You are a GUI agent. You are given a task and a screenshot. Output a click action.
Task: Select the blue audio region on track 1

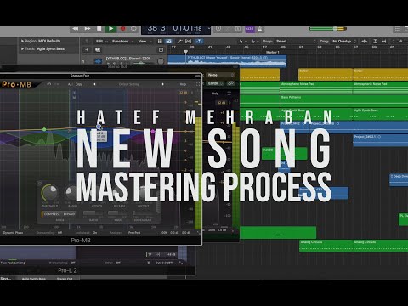point(227,61)
